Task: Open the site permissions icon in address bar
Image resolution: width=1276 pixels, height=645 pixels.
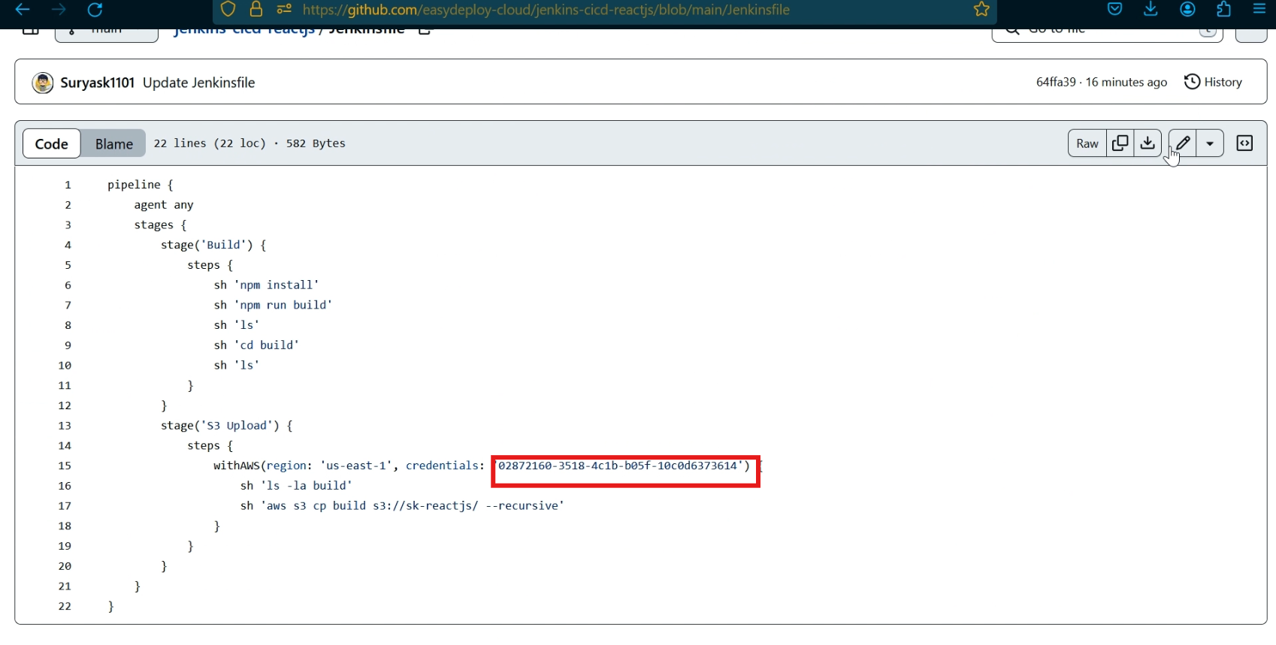Action: tap(284, 9)
